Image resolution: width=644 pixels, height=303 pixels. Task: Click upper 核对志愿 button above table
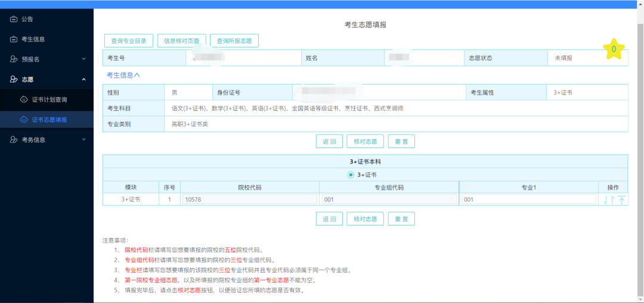click(365, 141)
